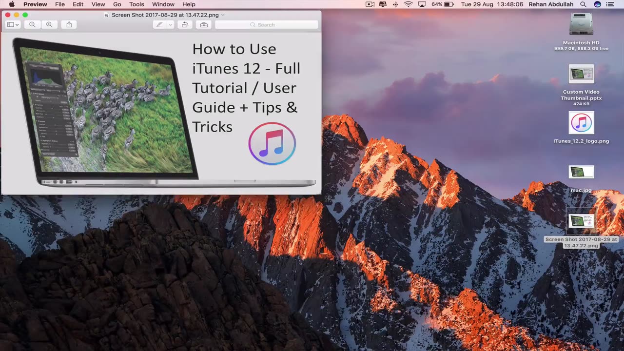Open the display menu bar icon

pos(383,4)
